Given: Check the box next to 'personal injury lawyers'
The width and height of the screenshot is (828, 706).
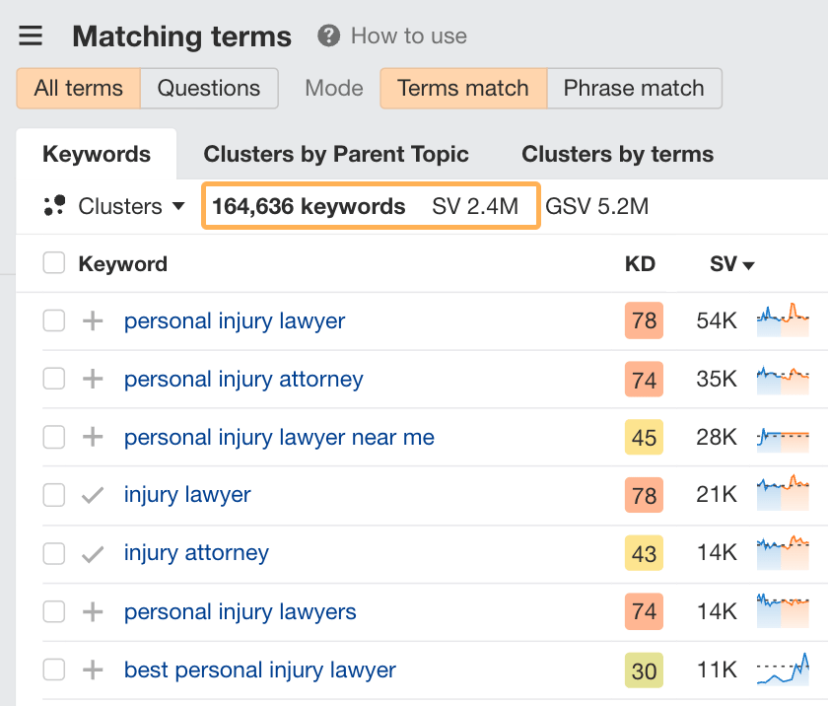Looking at the screenshot, I should (54, 611).
